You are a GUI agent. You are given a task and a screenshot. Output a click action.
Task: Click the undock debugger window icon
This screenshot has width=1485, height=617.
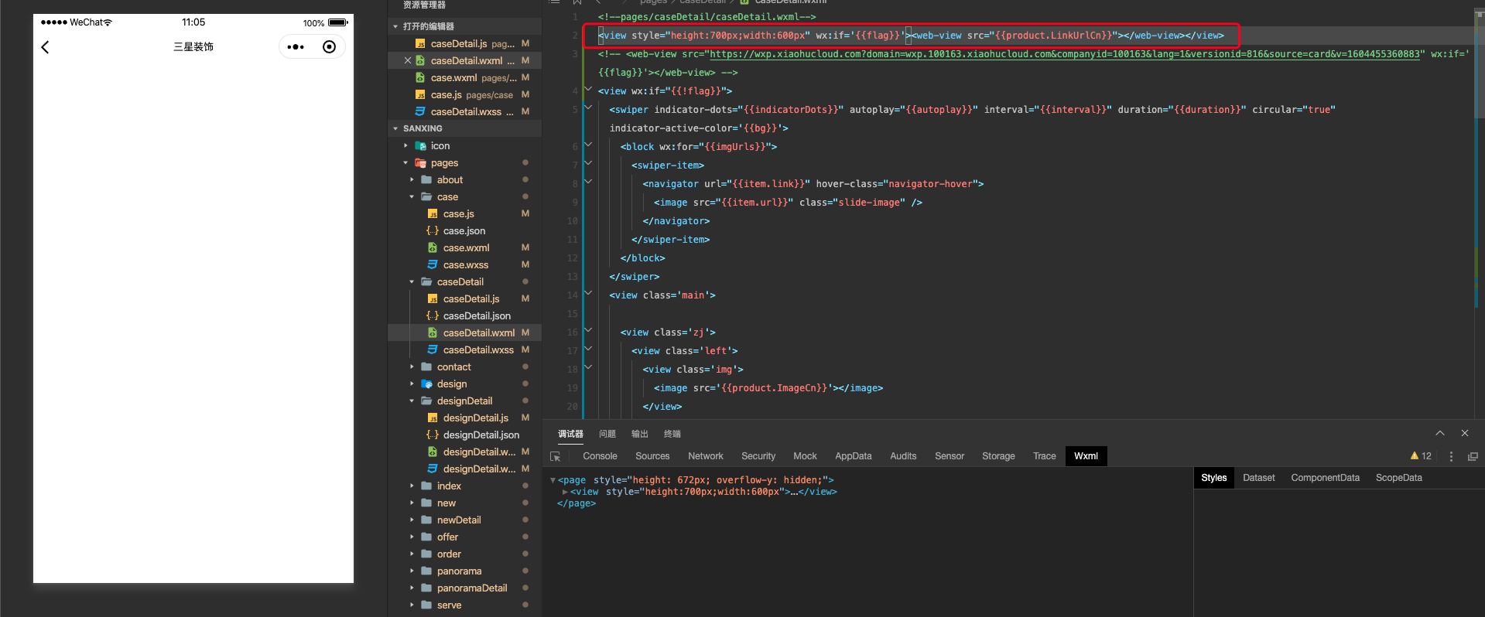point(1473,456)
